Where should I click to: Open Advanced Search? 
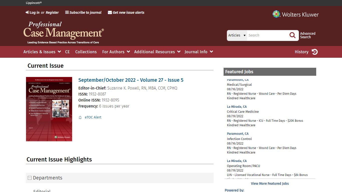(308, 35)
